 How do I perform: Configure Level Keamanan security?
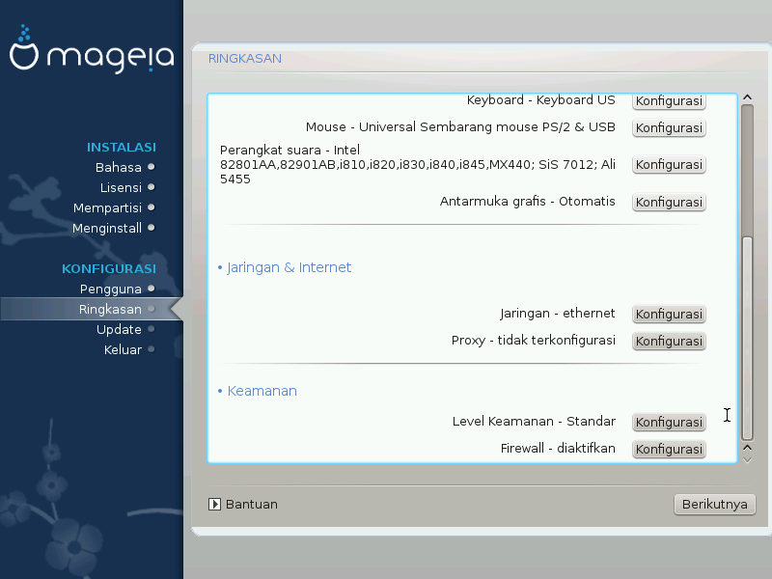[x=669, y=423]
